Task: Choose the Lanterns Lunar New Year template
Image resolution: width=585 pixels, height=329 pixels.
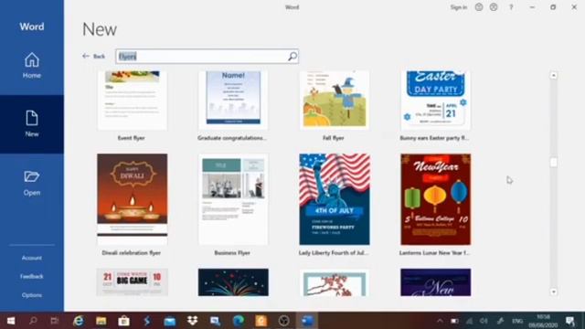Action: pyautogui.click(x=435, y=199)
